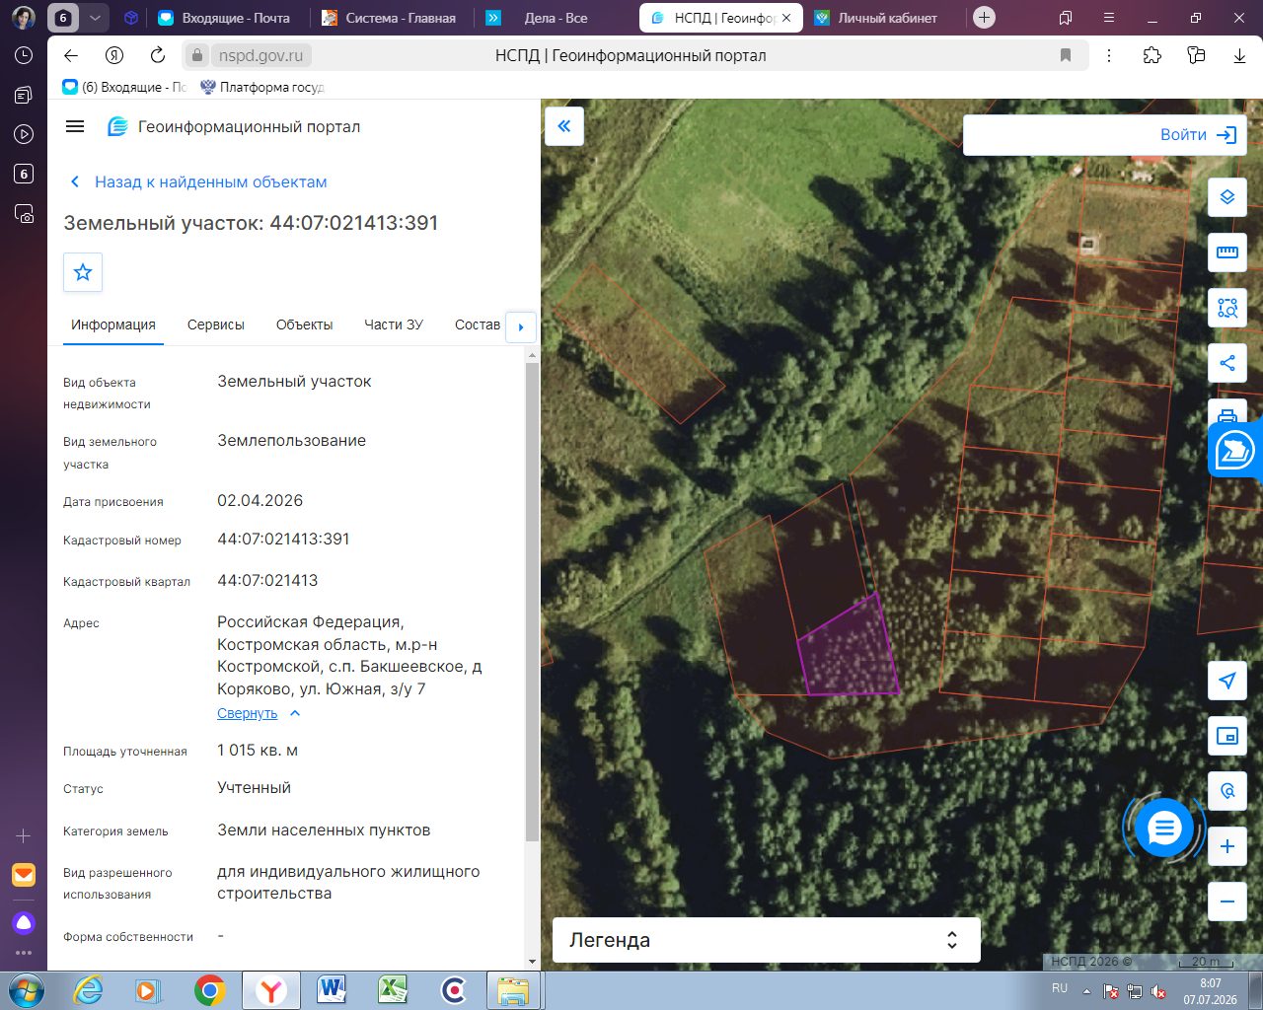Click the Войти login button
Screen dimensions: 1263x1010
click(x=1199, y=135)
